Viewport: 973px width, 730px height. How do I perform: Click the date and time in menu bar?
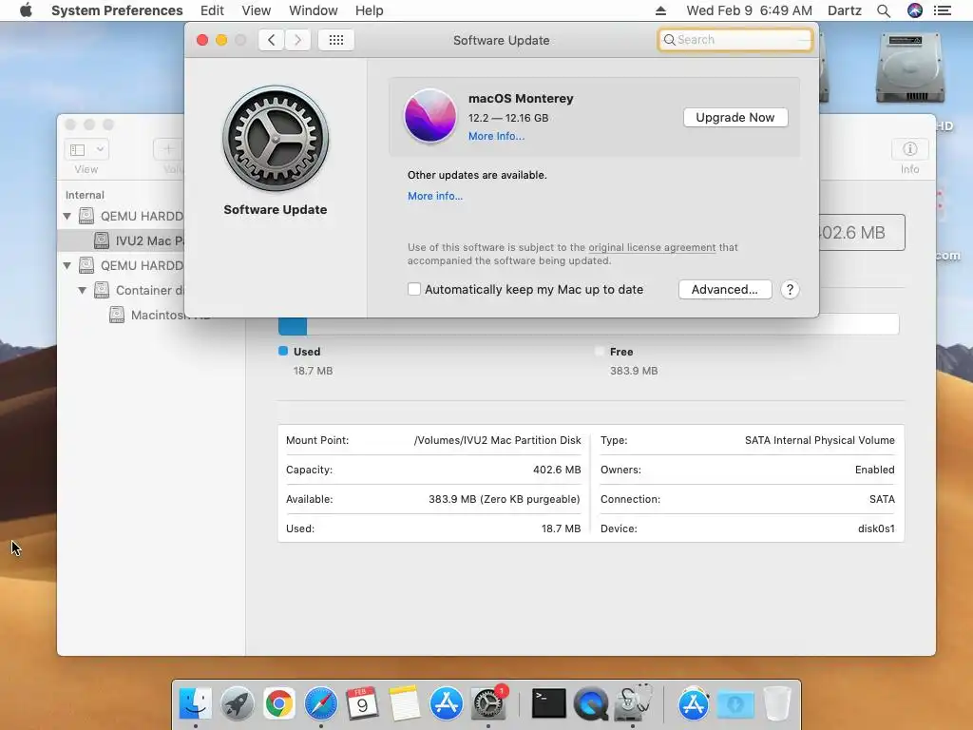click(749, 10)
